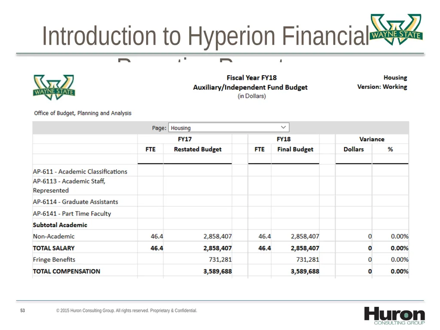The width and height of the screenshot is (440, 330).
Task: Click Fringe Benefits variance percent 0.00%
Action: [400, 260]
